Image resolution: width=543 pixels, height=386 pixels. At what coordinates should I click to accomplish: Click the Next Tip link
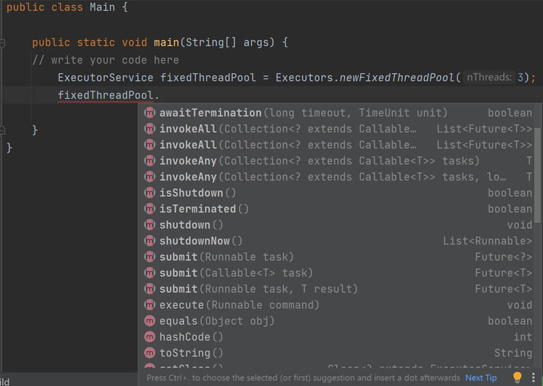click(x=481, y=378)
